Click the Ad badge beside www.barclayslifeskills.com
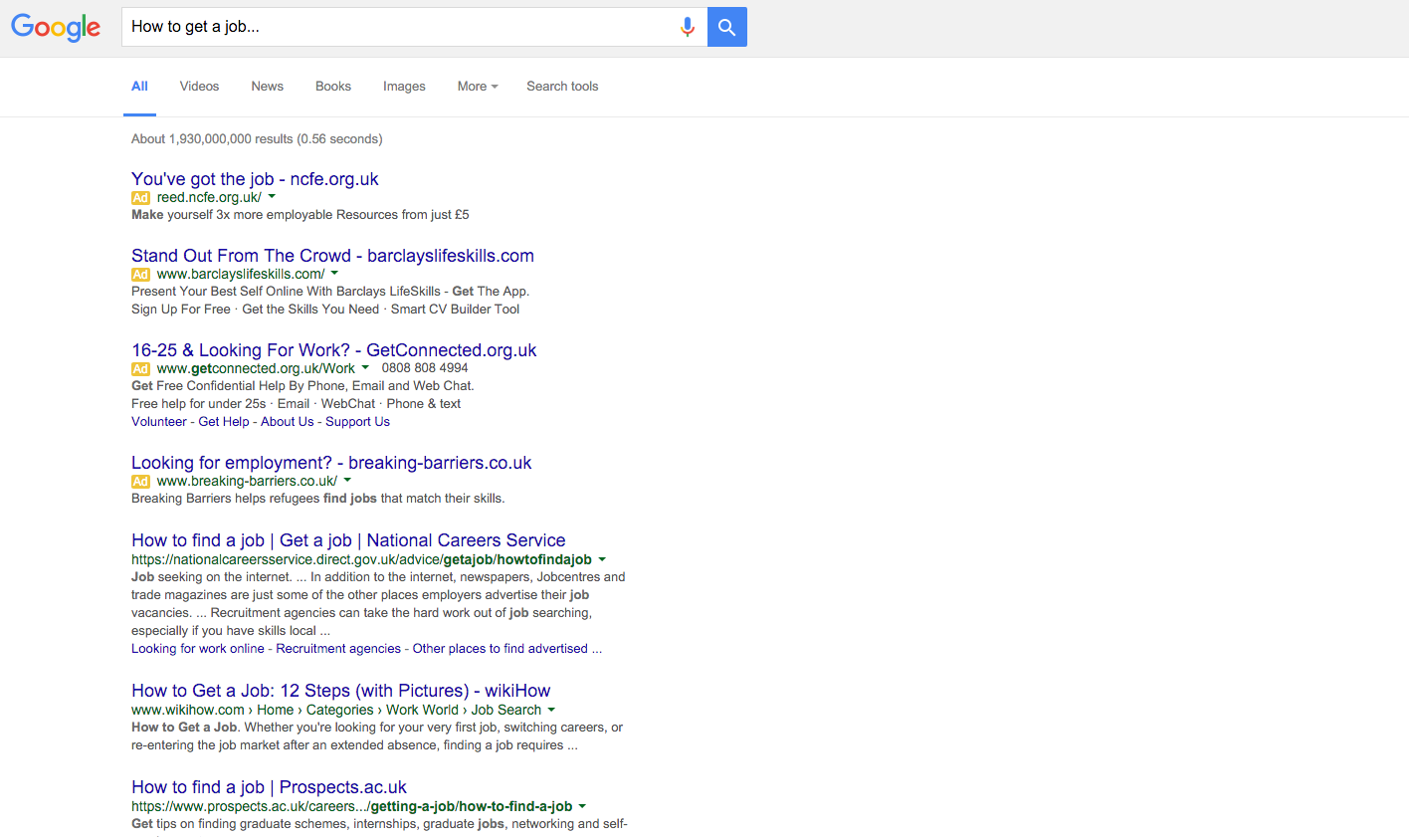The width and height of the screenshot is (1409, 837). (140, 275)
